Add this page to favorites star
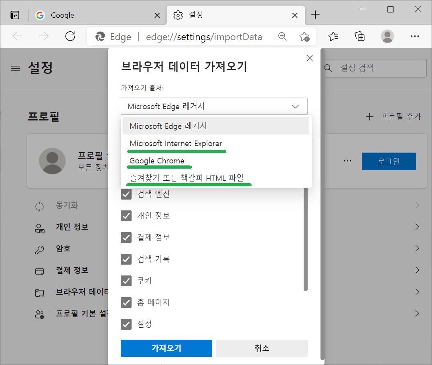Image resolution: width=432 pixels, height=365 pixels. (304, 37)
